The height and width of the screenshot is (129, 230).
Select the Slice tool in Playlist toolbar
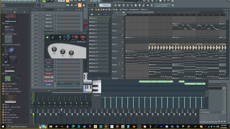pos(109,9)
